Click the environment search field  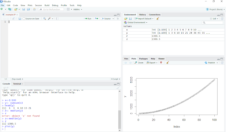pos(212,23)
